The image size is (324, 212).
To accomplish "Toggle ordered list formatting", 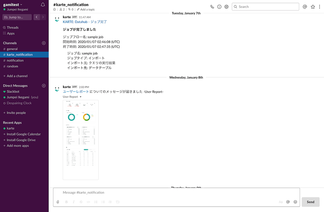I will 96,202.
